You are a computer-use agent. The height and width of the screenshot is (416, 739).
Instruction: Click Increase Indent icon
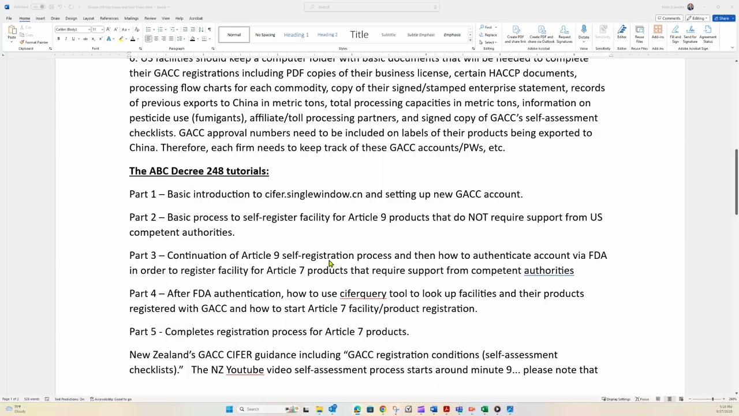(x=193, y=29)
